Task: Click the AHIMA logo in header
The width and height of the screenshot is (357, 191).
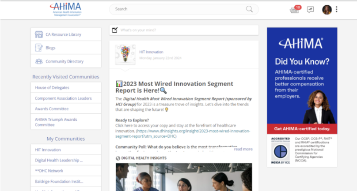Action: tap(65, 9)
